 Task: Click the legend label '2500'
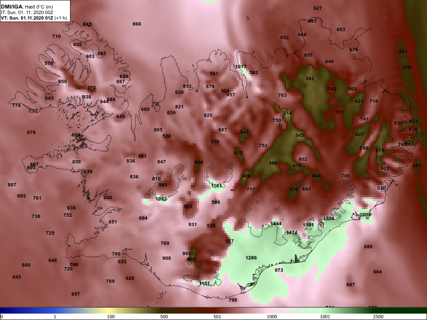pyautogui.click(x=379, y=317)
